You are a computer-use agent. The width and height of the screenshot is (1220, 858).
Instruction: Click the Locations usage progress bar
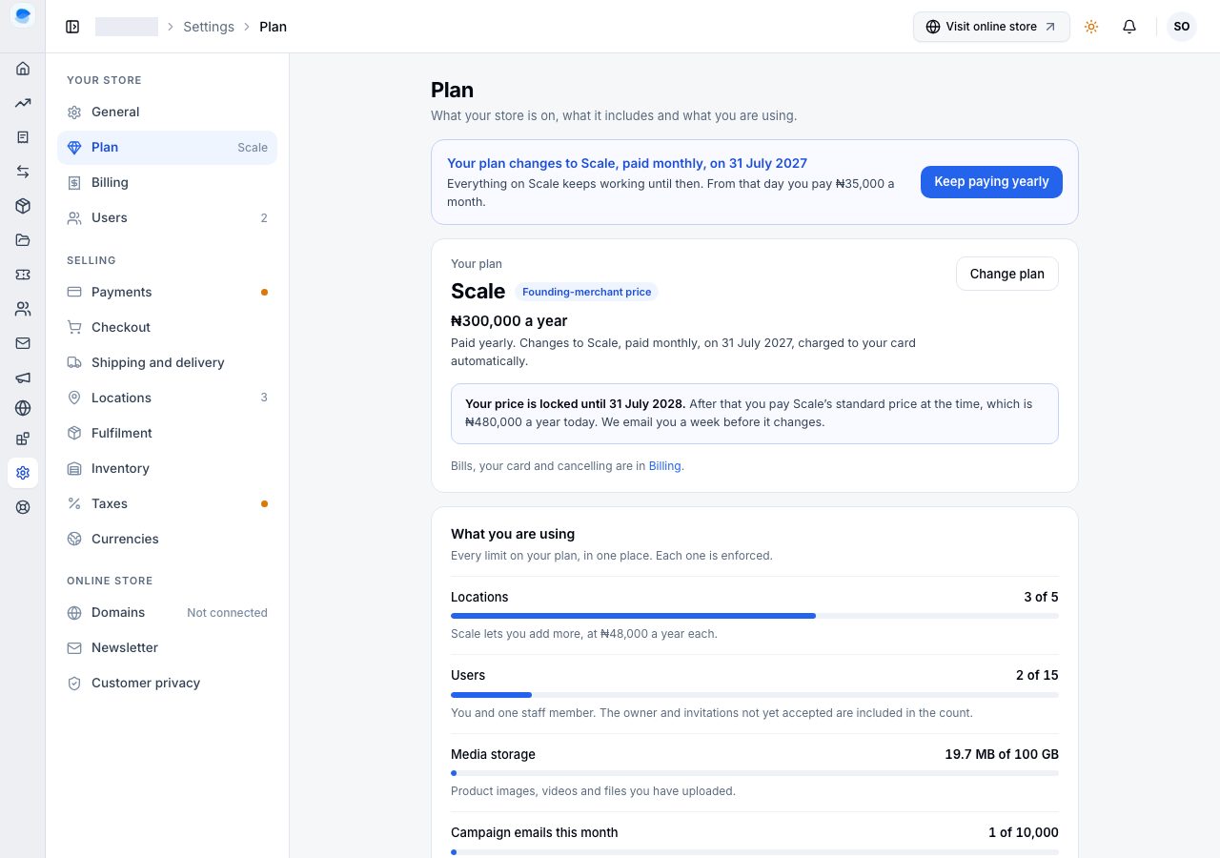tap(755, 616)
